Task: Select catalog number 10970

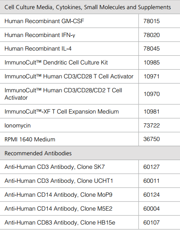Action: (x=151, y=94)
